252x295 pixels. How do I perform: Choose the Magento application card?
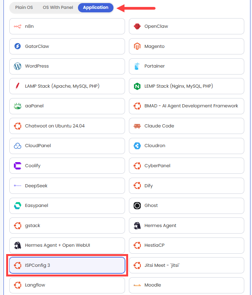point(186,46)
